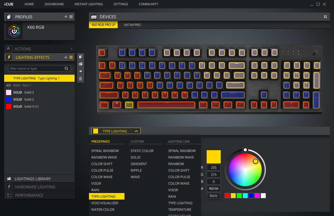Select the ENTER key on keyboard preview
The height and width of the screenshot is (216, 334).
point(235,85)
